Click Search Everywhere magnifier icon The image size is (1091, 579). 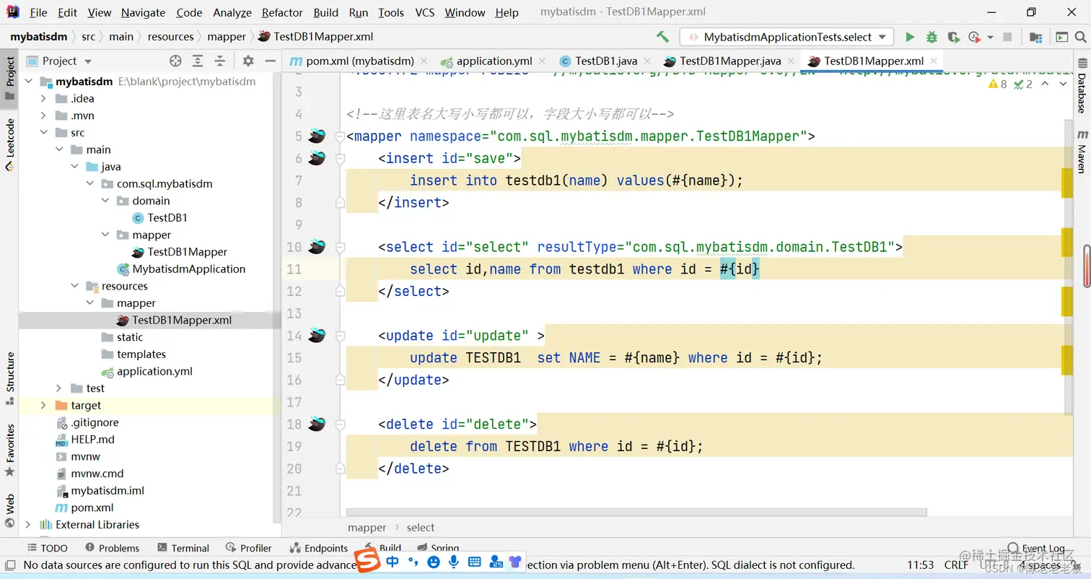1082,37
